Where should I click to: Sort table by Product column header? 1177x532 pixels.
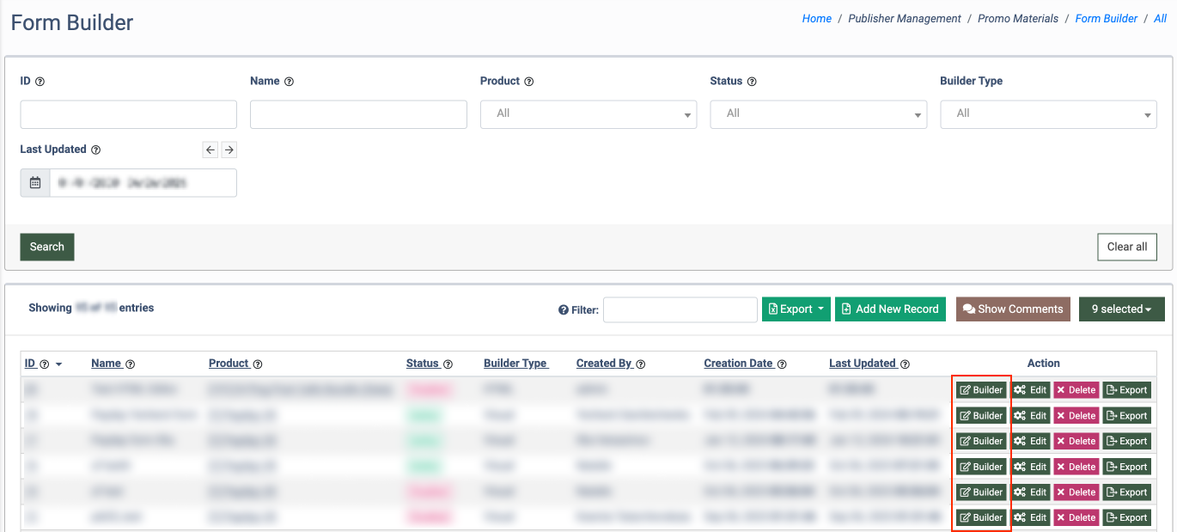(229, 364)
